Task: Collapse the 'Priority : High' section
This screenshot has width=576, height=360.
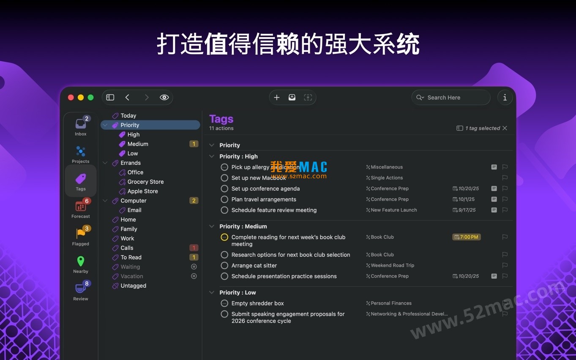Action: coord(211,156)
